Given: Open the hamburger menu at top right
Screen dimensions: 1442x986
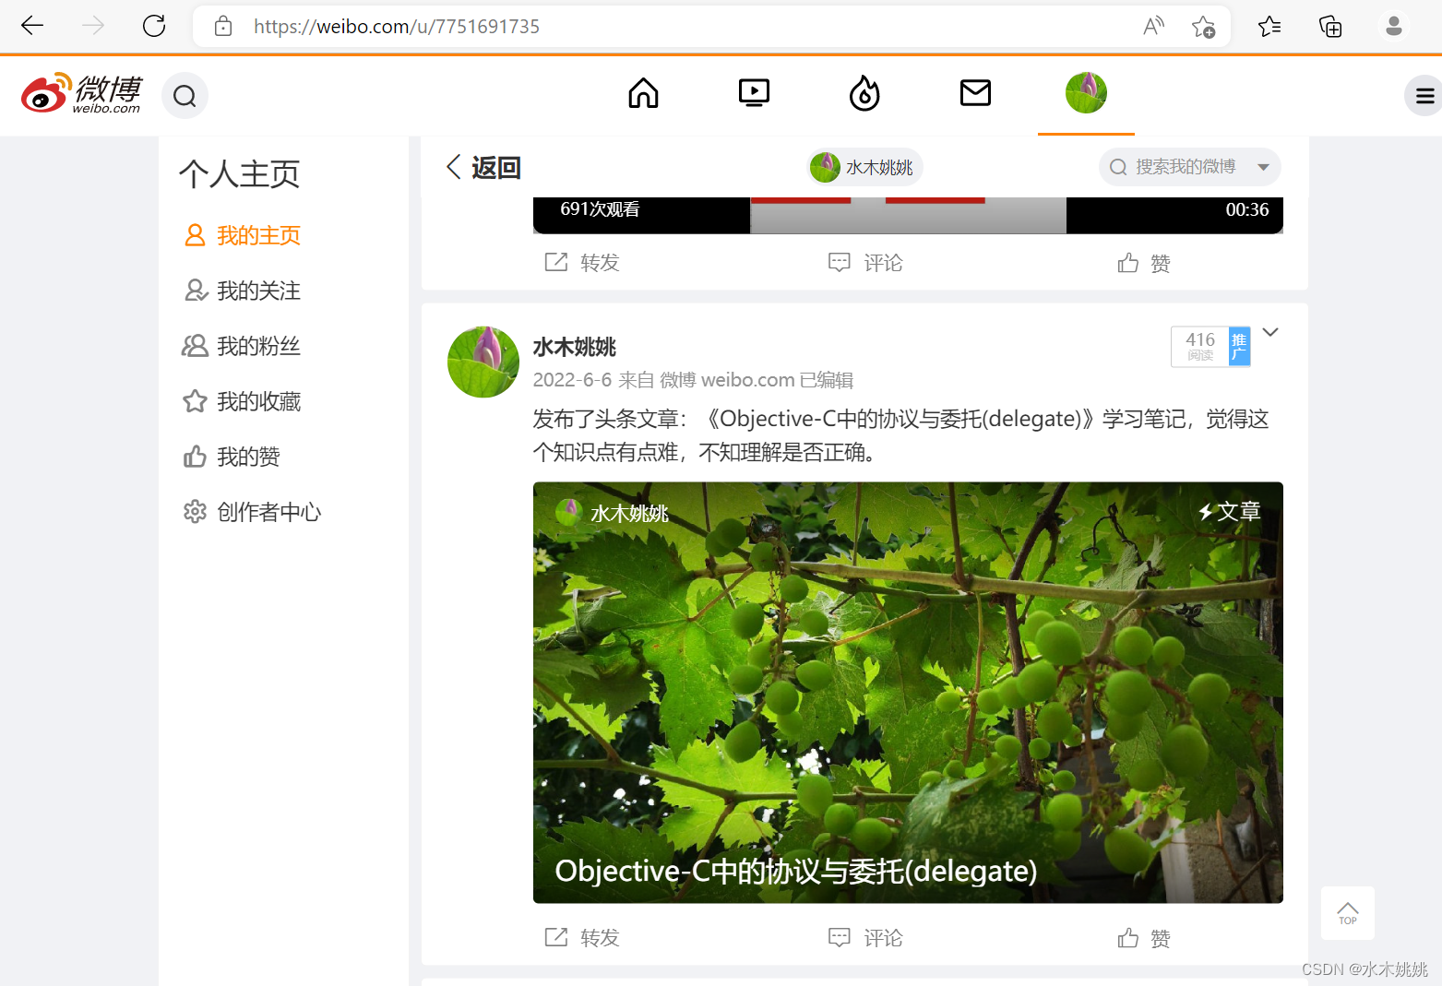Looking at the screenshot, I should [x=1424, y=96].
